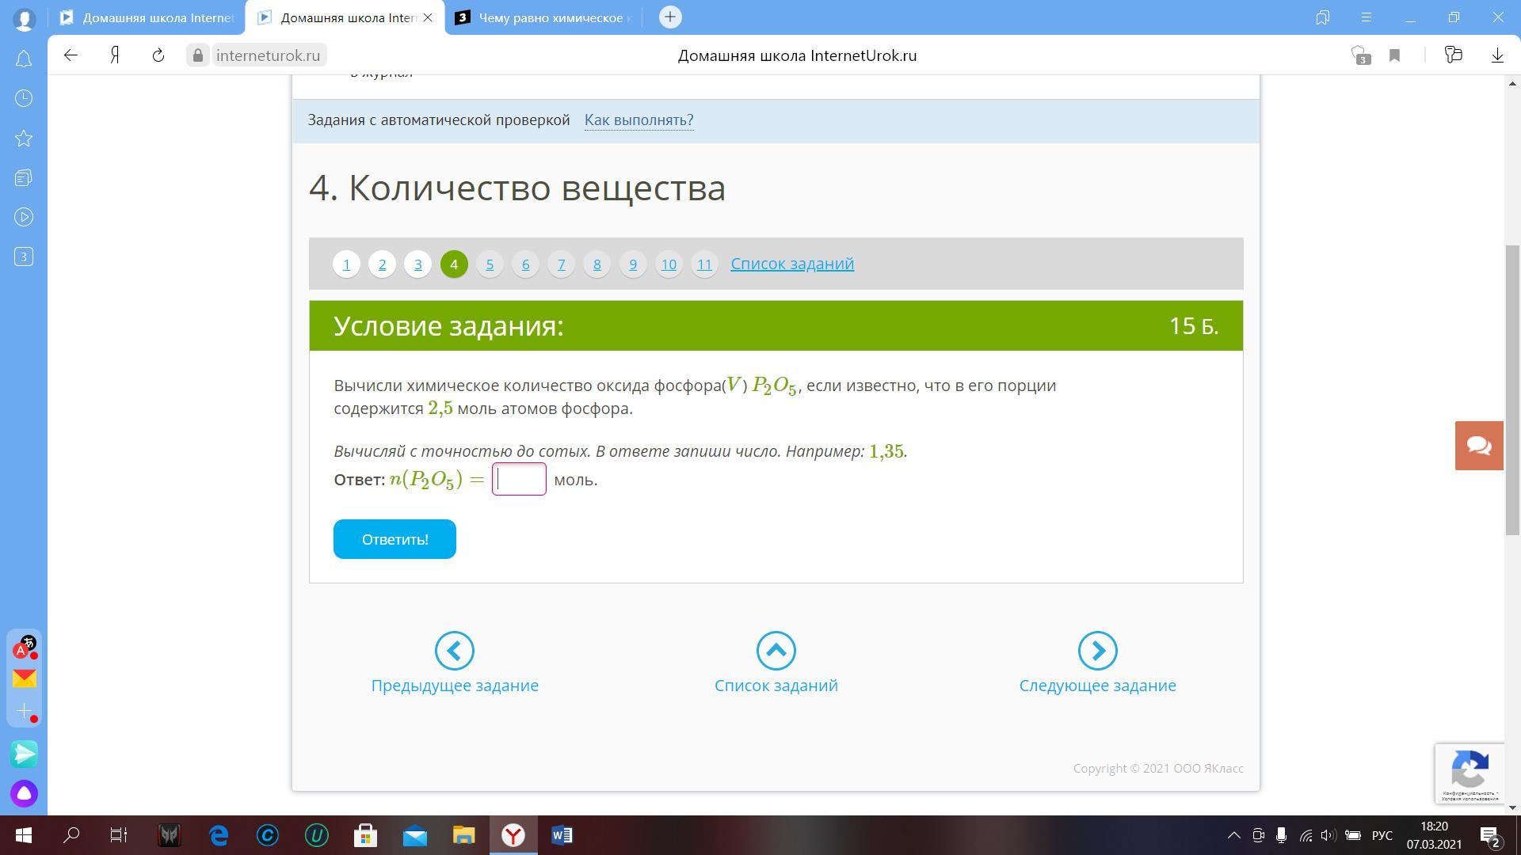Viewport: 1521px width, 855px height.
Task: Open the Yandex home icon
Action: 115,55
